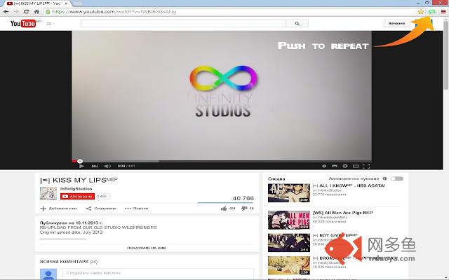Open the three-dots More menu
This screenshot has width=449, height=280.
point(137,209)
